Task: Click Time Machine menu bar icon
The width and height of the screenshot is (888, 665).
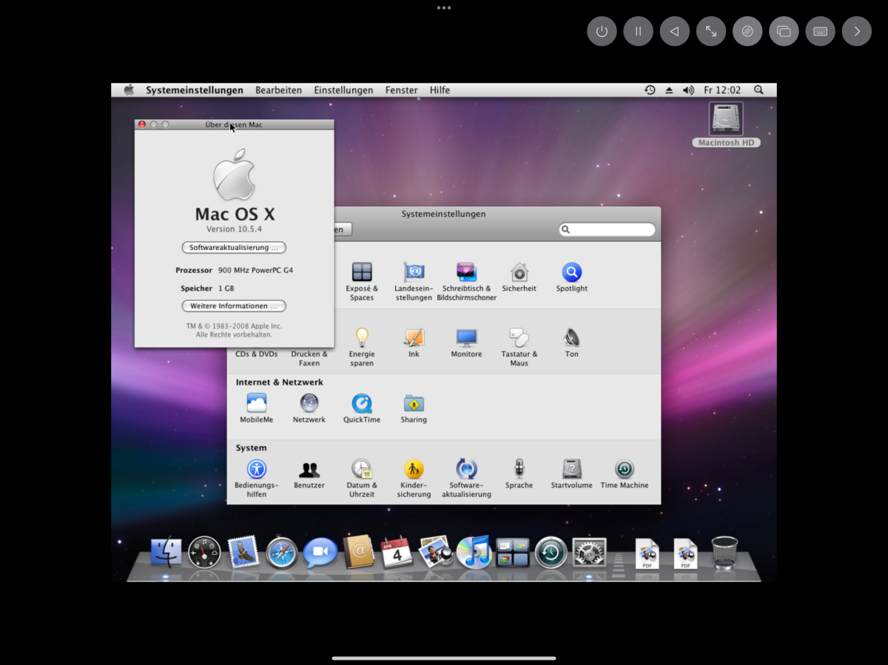Action: click(650, 90)
